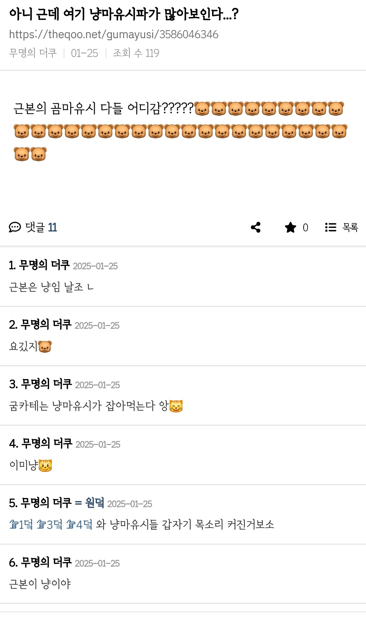Tap the speech bubble comment icon
The image size is (366, 620).
tap(15, 227)
